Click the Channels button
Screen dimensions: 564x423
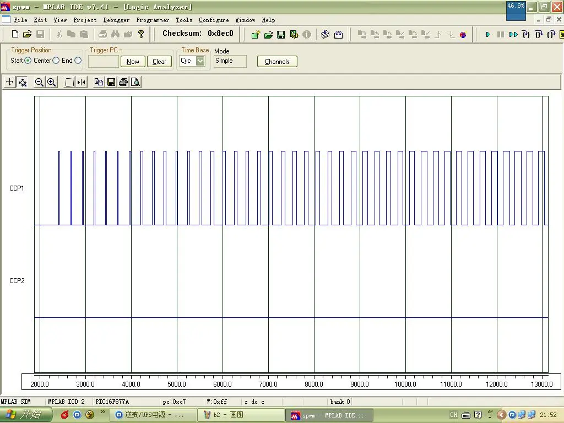point(277,62)
